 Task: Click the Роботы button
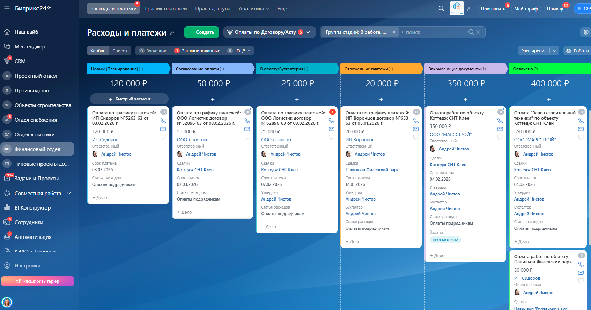click(577, 51)
